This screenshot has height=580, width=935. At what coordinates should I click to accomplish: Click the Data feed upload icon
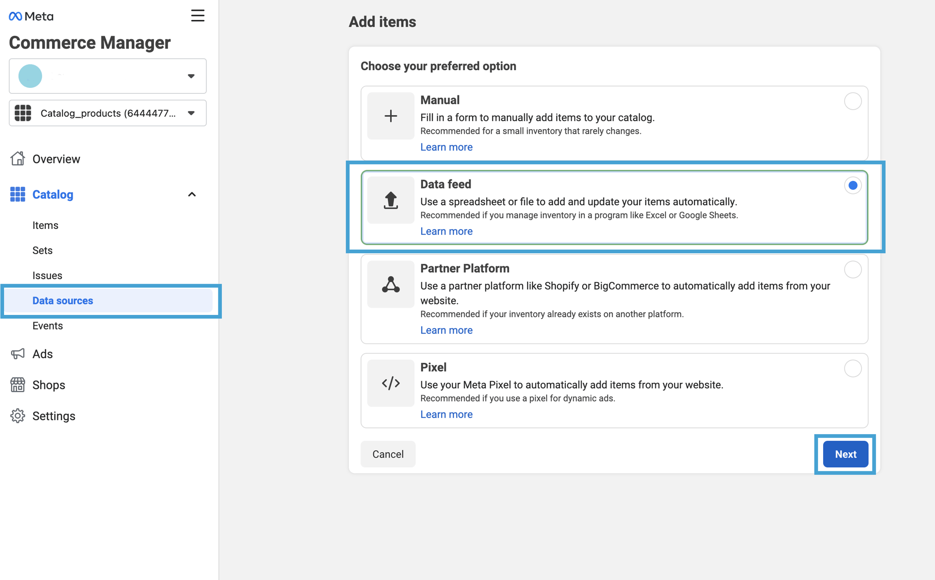(390, 200)
